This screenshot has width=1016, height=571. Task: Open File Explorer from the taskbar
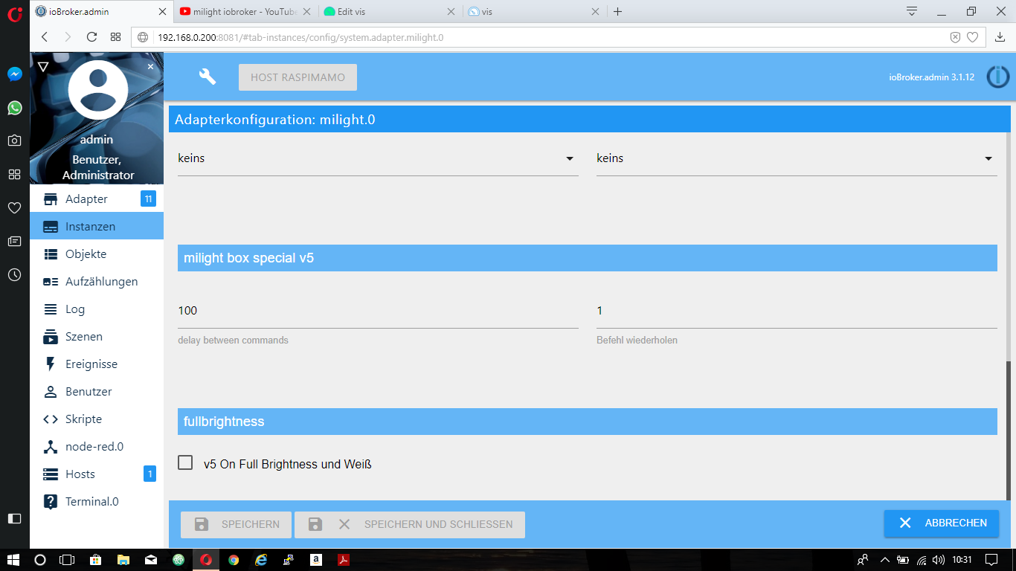coord(123,560)
